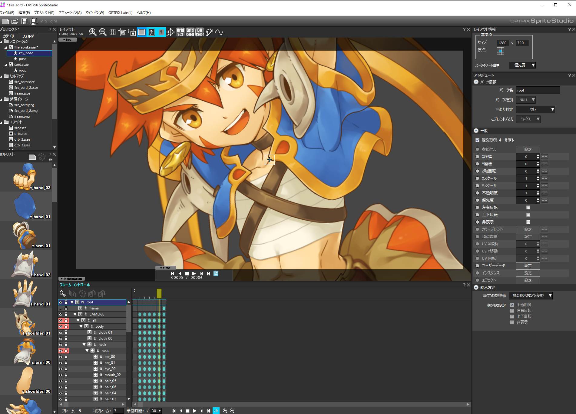
Task: Open the 編集(E) menu
Action: (x=24, y=13)
